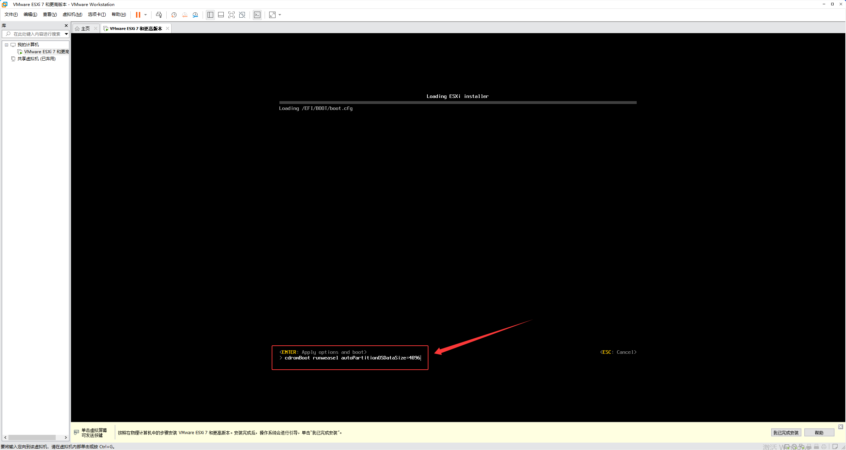This screenshot has width=846, height=450.
Task: Click the library search input field
Action: [37, 34]
